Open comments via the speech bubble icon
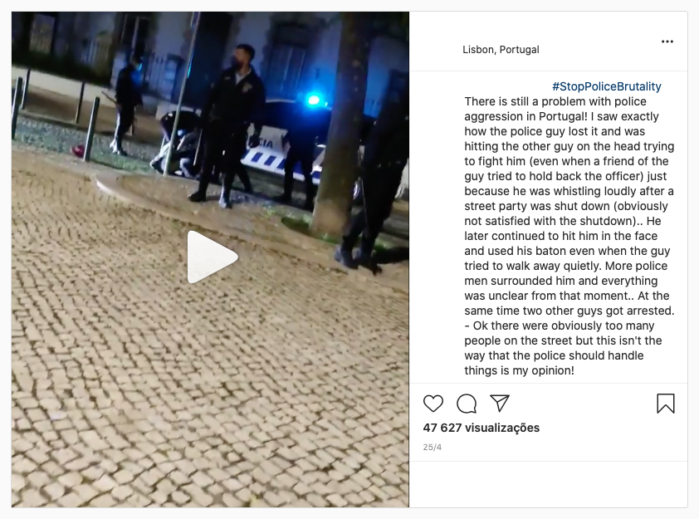This screenshot has width=699, height=519. 467,404
